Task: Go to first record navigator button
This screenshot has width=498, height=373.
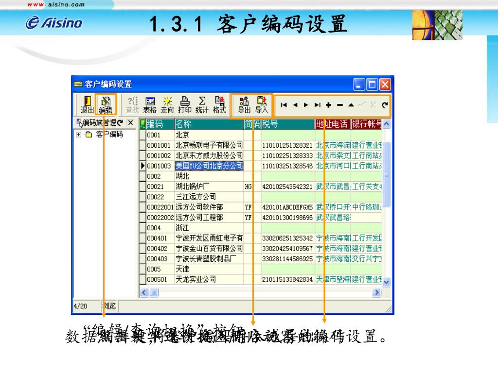Action: point(284,105)
